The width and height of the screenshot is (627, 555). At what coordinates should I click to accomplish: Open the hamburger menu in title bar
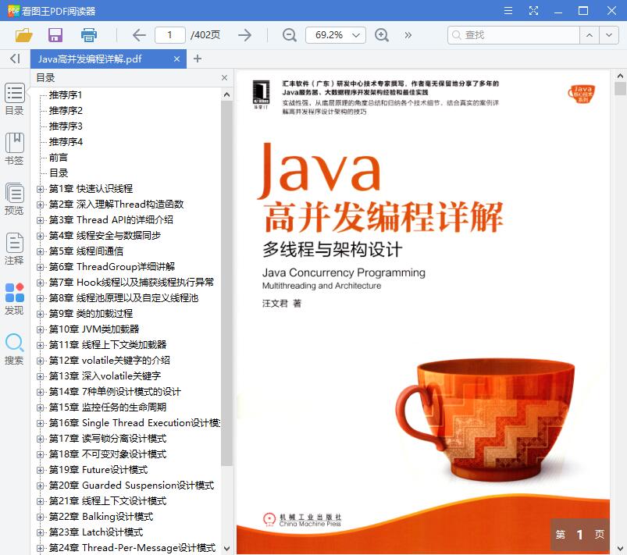pyautogui.click(x=508, y=10)
